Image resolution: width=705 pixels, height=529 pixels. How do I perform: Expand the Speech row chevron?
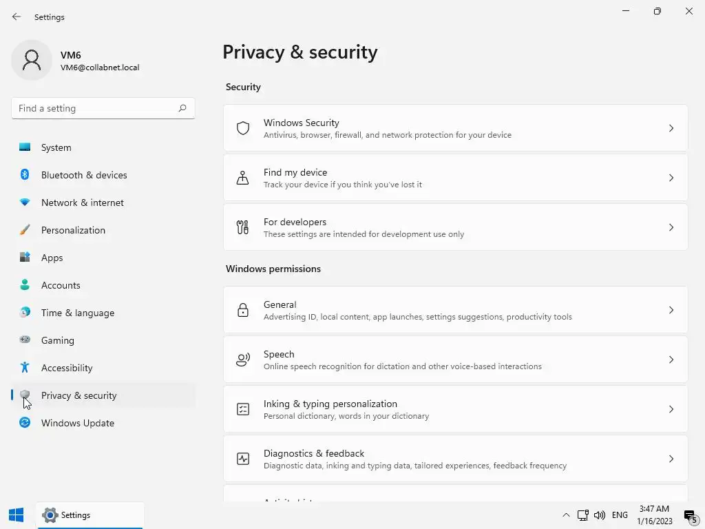tap(671, 360)
